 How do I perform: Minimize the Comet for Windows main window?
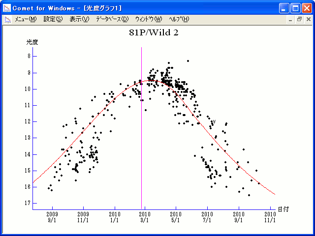point(284,8)
